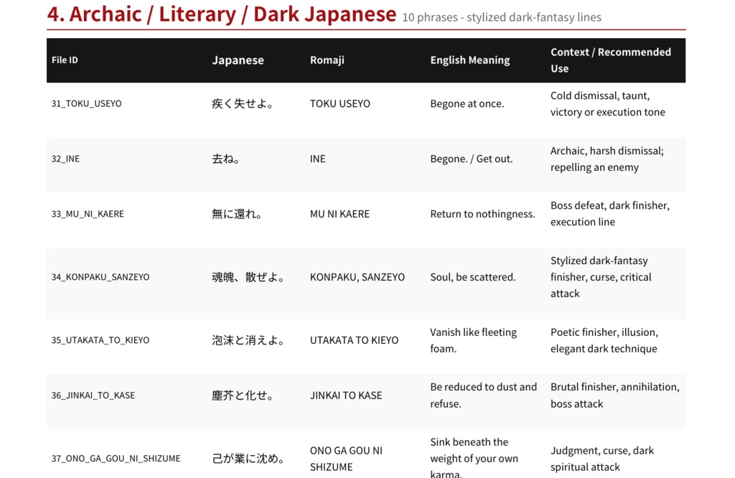Select the Japanese phrase 泡沫と消えよ。
The image size is (735, 478).
[248, 340]
